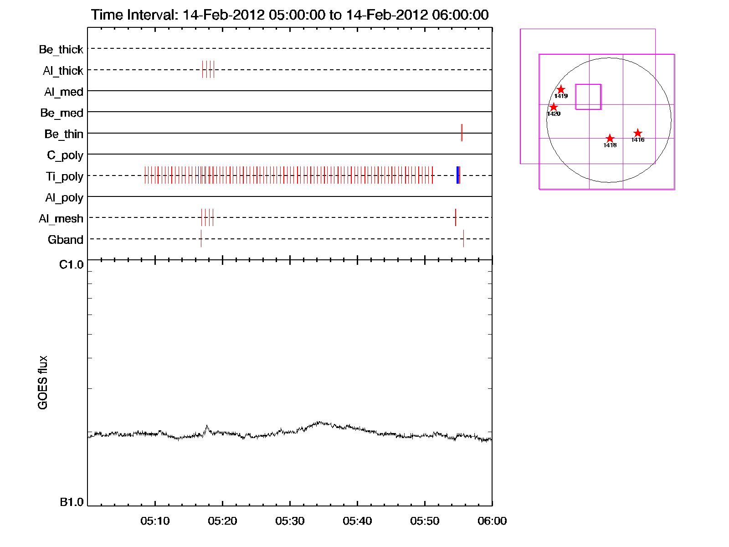
Task: Click the small magenta square on solar disk
Action: [x=588, y=97]
